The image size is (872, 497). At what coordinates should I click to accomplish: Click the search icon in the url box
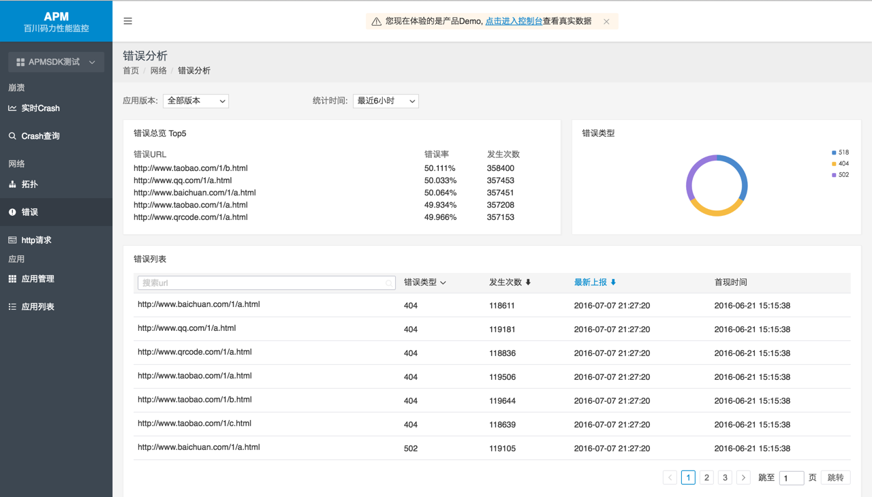tap(388, 283)
